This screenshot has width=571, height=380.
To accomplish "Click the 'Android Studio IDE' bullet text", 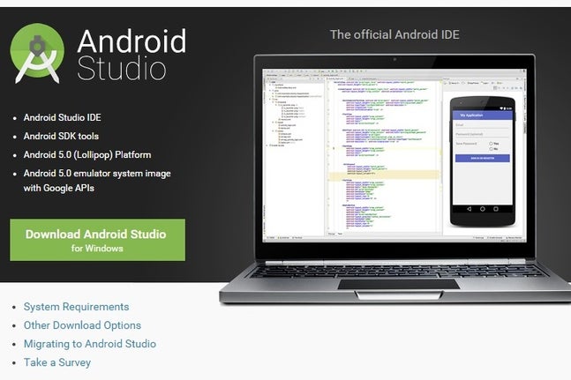I will coord(63,117).
